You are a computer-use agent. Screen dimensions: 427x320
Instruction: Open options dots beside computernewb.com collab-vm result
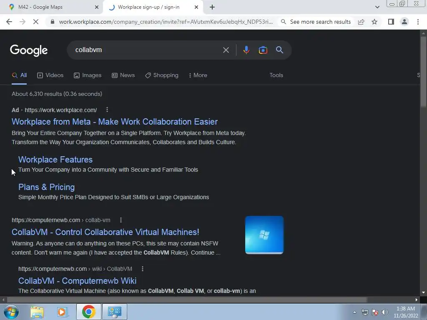pos(121,220)
